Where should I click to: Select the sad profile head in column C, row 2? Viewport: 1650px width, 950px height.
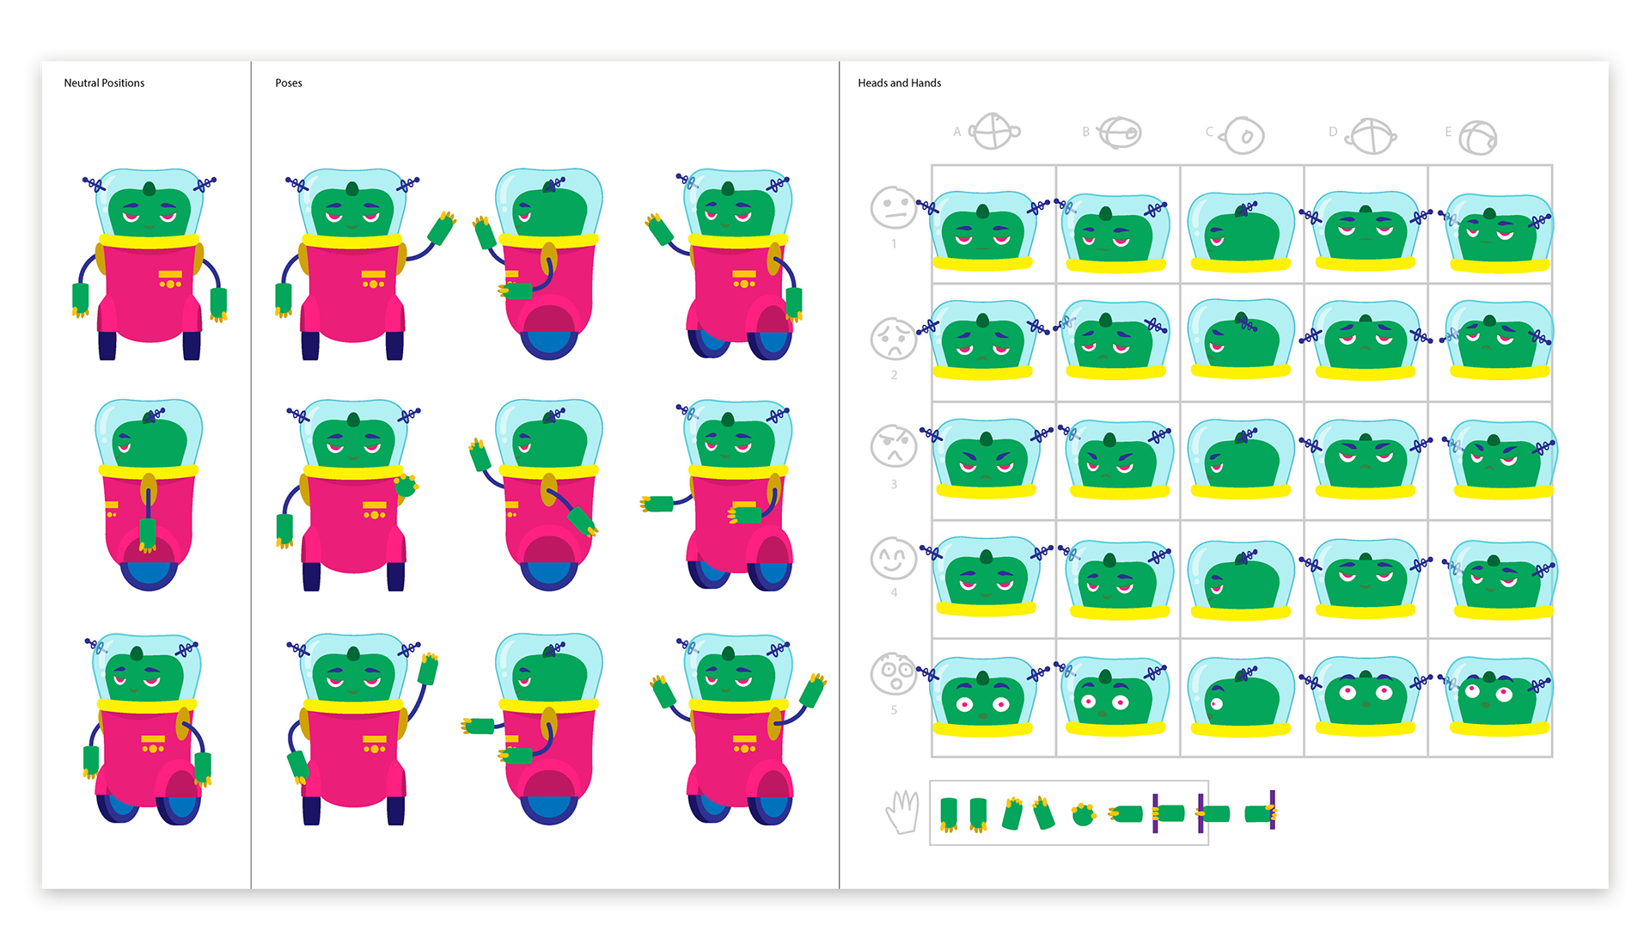pyautogui.click(x=1241, y=340)
